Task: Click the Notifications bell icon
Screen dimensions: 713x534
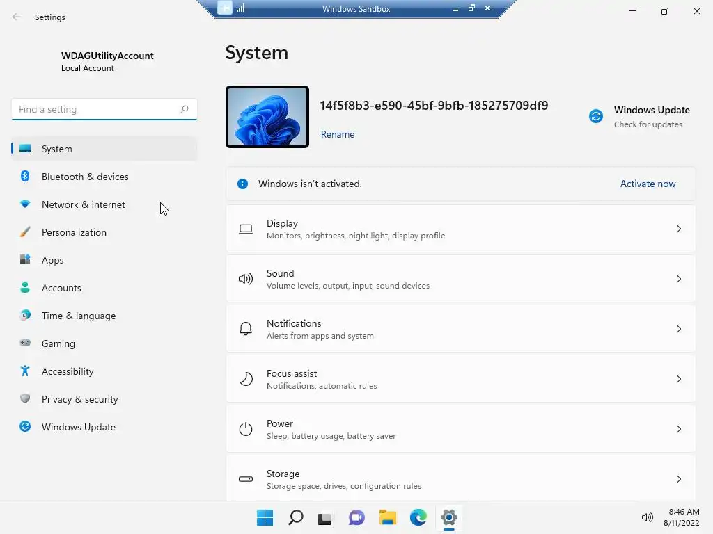Action: [x=246, y=329]
